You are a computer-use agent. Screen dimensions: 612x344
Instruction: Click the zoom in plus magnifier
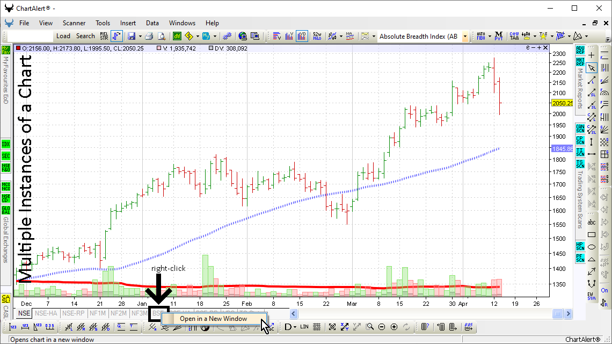click(x=394, y=327)
